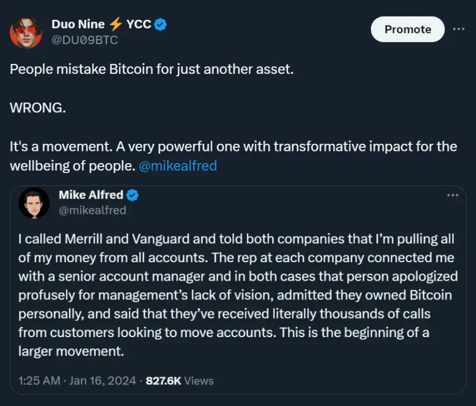Open Duo Nine's profile avatar

tap(26, 32)
